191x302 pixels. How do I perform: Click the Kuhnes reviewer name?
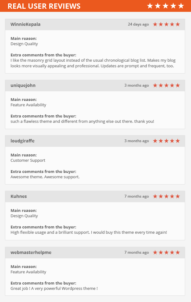pyautogui.click(x=19, y=196)
